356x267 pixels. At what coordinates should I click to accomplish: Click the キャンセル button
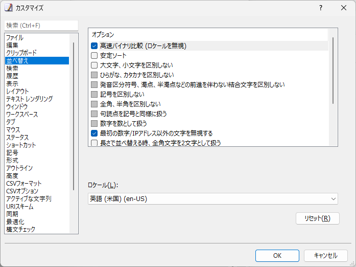pyautogui.click(x=326, y=256)
